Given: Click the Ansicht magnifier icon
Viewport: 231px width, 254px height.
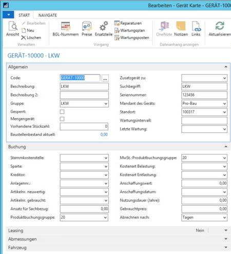Looking at the screenshot, I should tap(13, 26).
